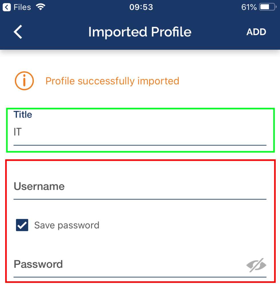
Task: Uncheck the Save password checkbox
Action: [22, 225]
